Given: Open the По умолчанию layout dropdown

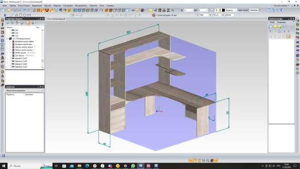Looking at the screenshot, I should 281,5.
